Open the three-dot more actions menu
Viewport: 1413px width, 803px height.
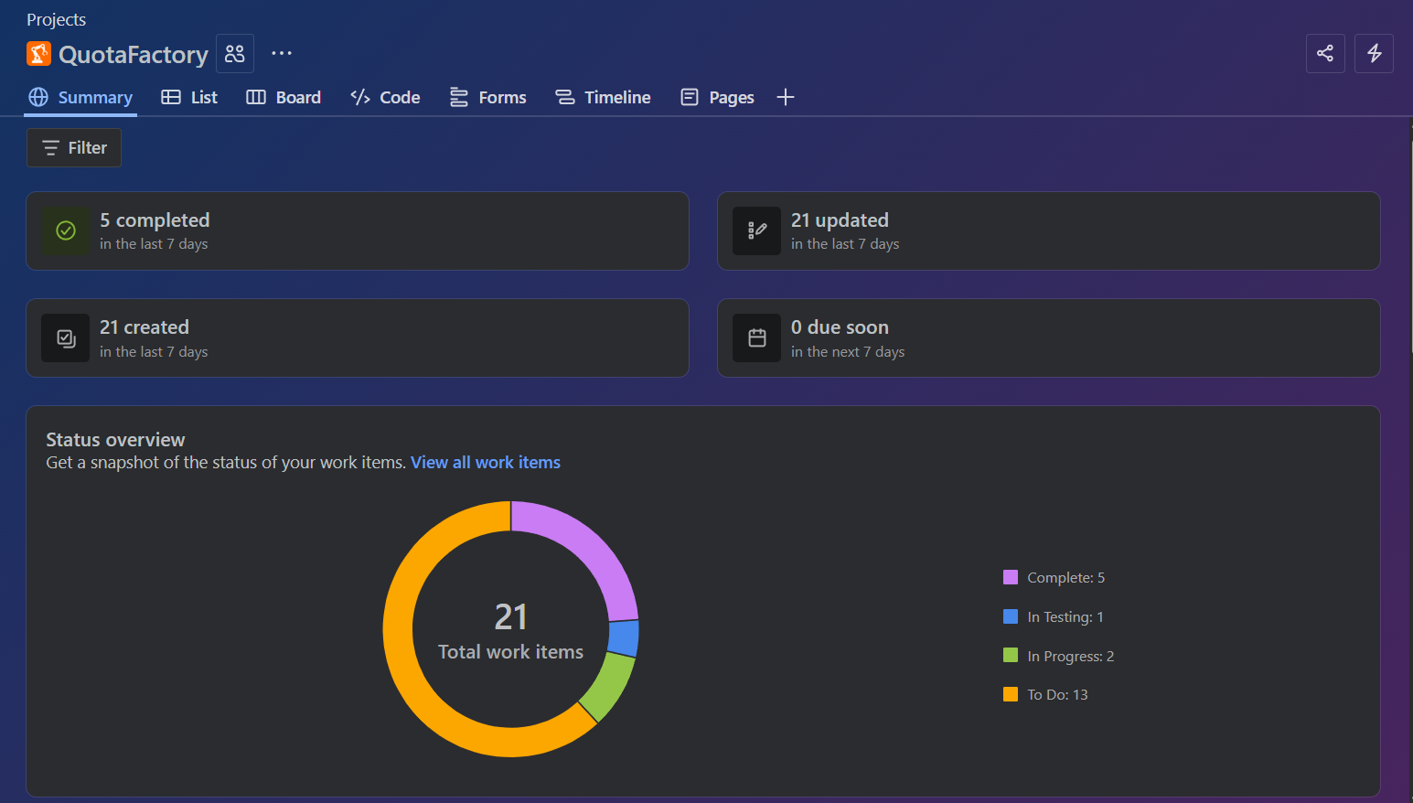pos(282,54)
